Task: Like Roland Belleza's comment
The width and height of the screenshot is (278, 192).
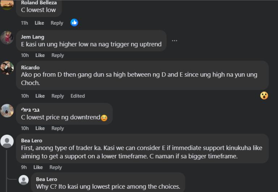Action: click(39, 23)
